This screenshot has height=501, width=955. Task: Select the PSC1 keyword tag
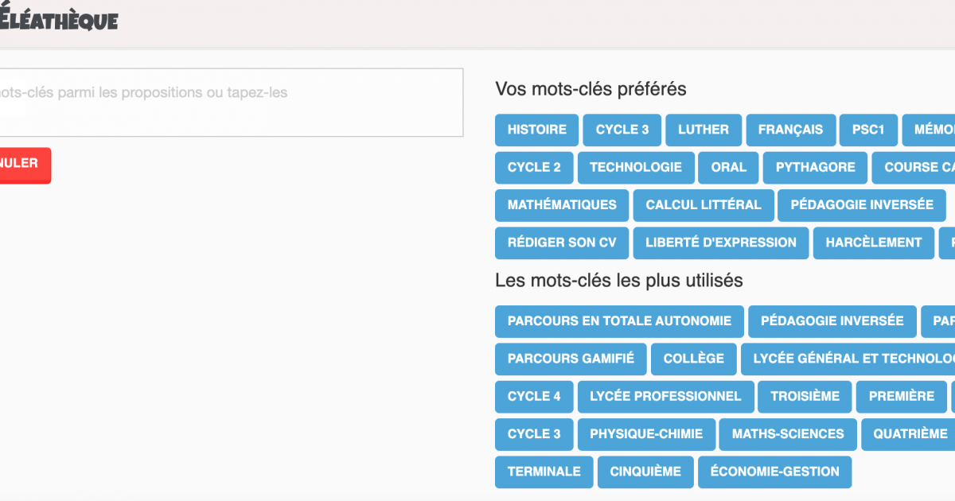tap(867, 130)
